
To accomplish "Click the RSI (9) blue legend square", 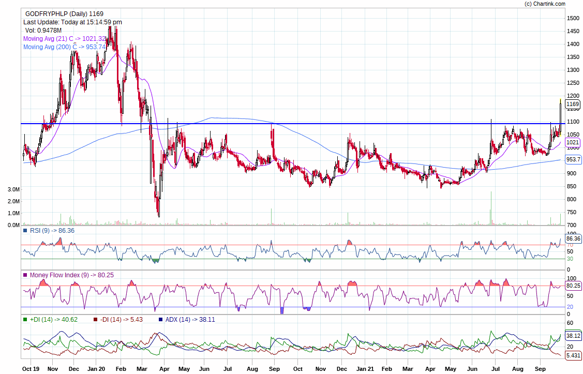I will click(x=25, y=231).
